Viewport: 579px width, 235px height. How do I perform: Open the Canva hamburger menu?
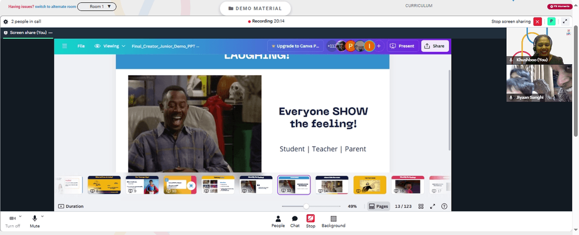coord(65,46)
